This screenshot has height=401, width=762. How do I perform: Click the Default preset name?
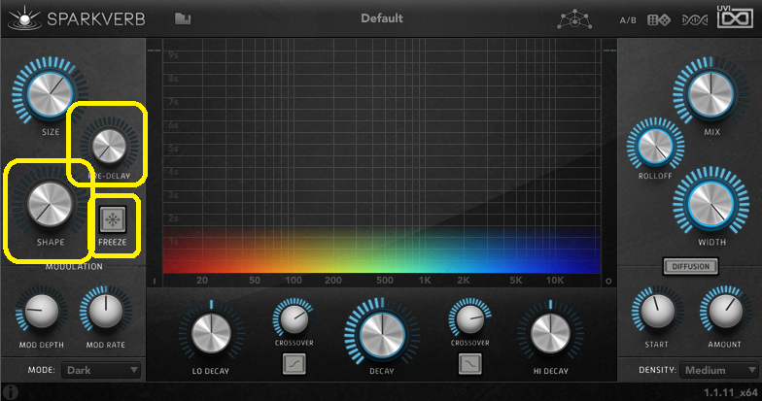[x=381, y=18]
